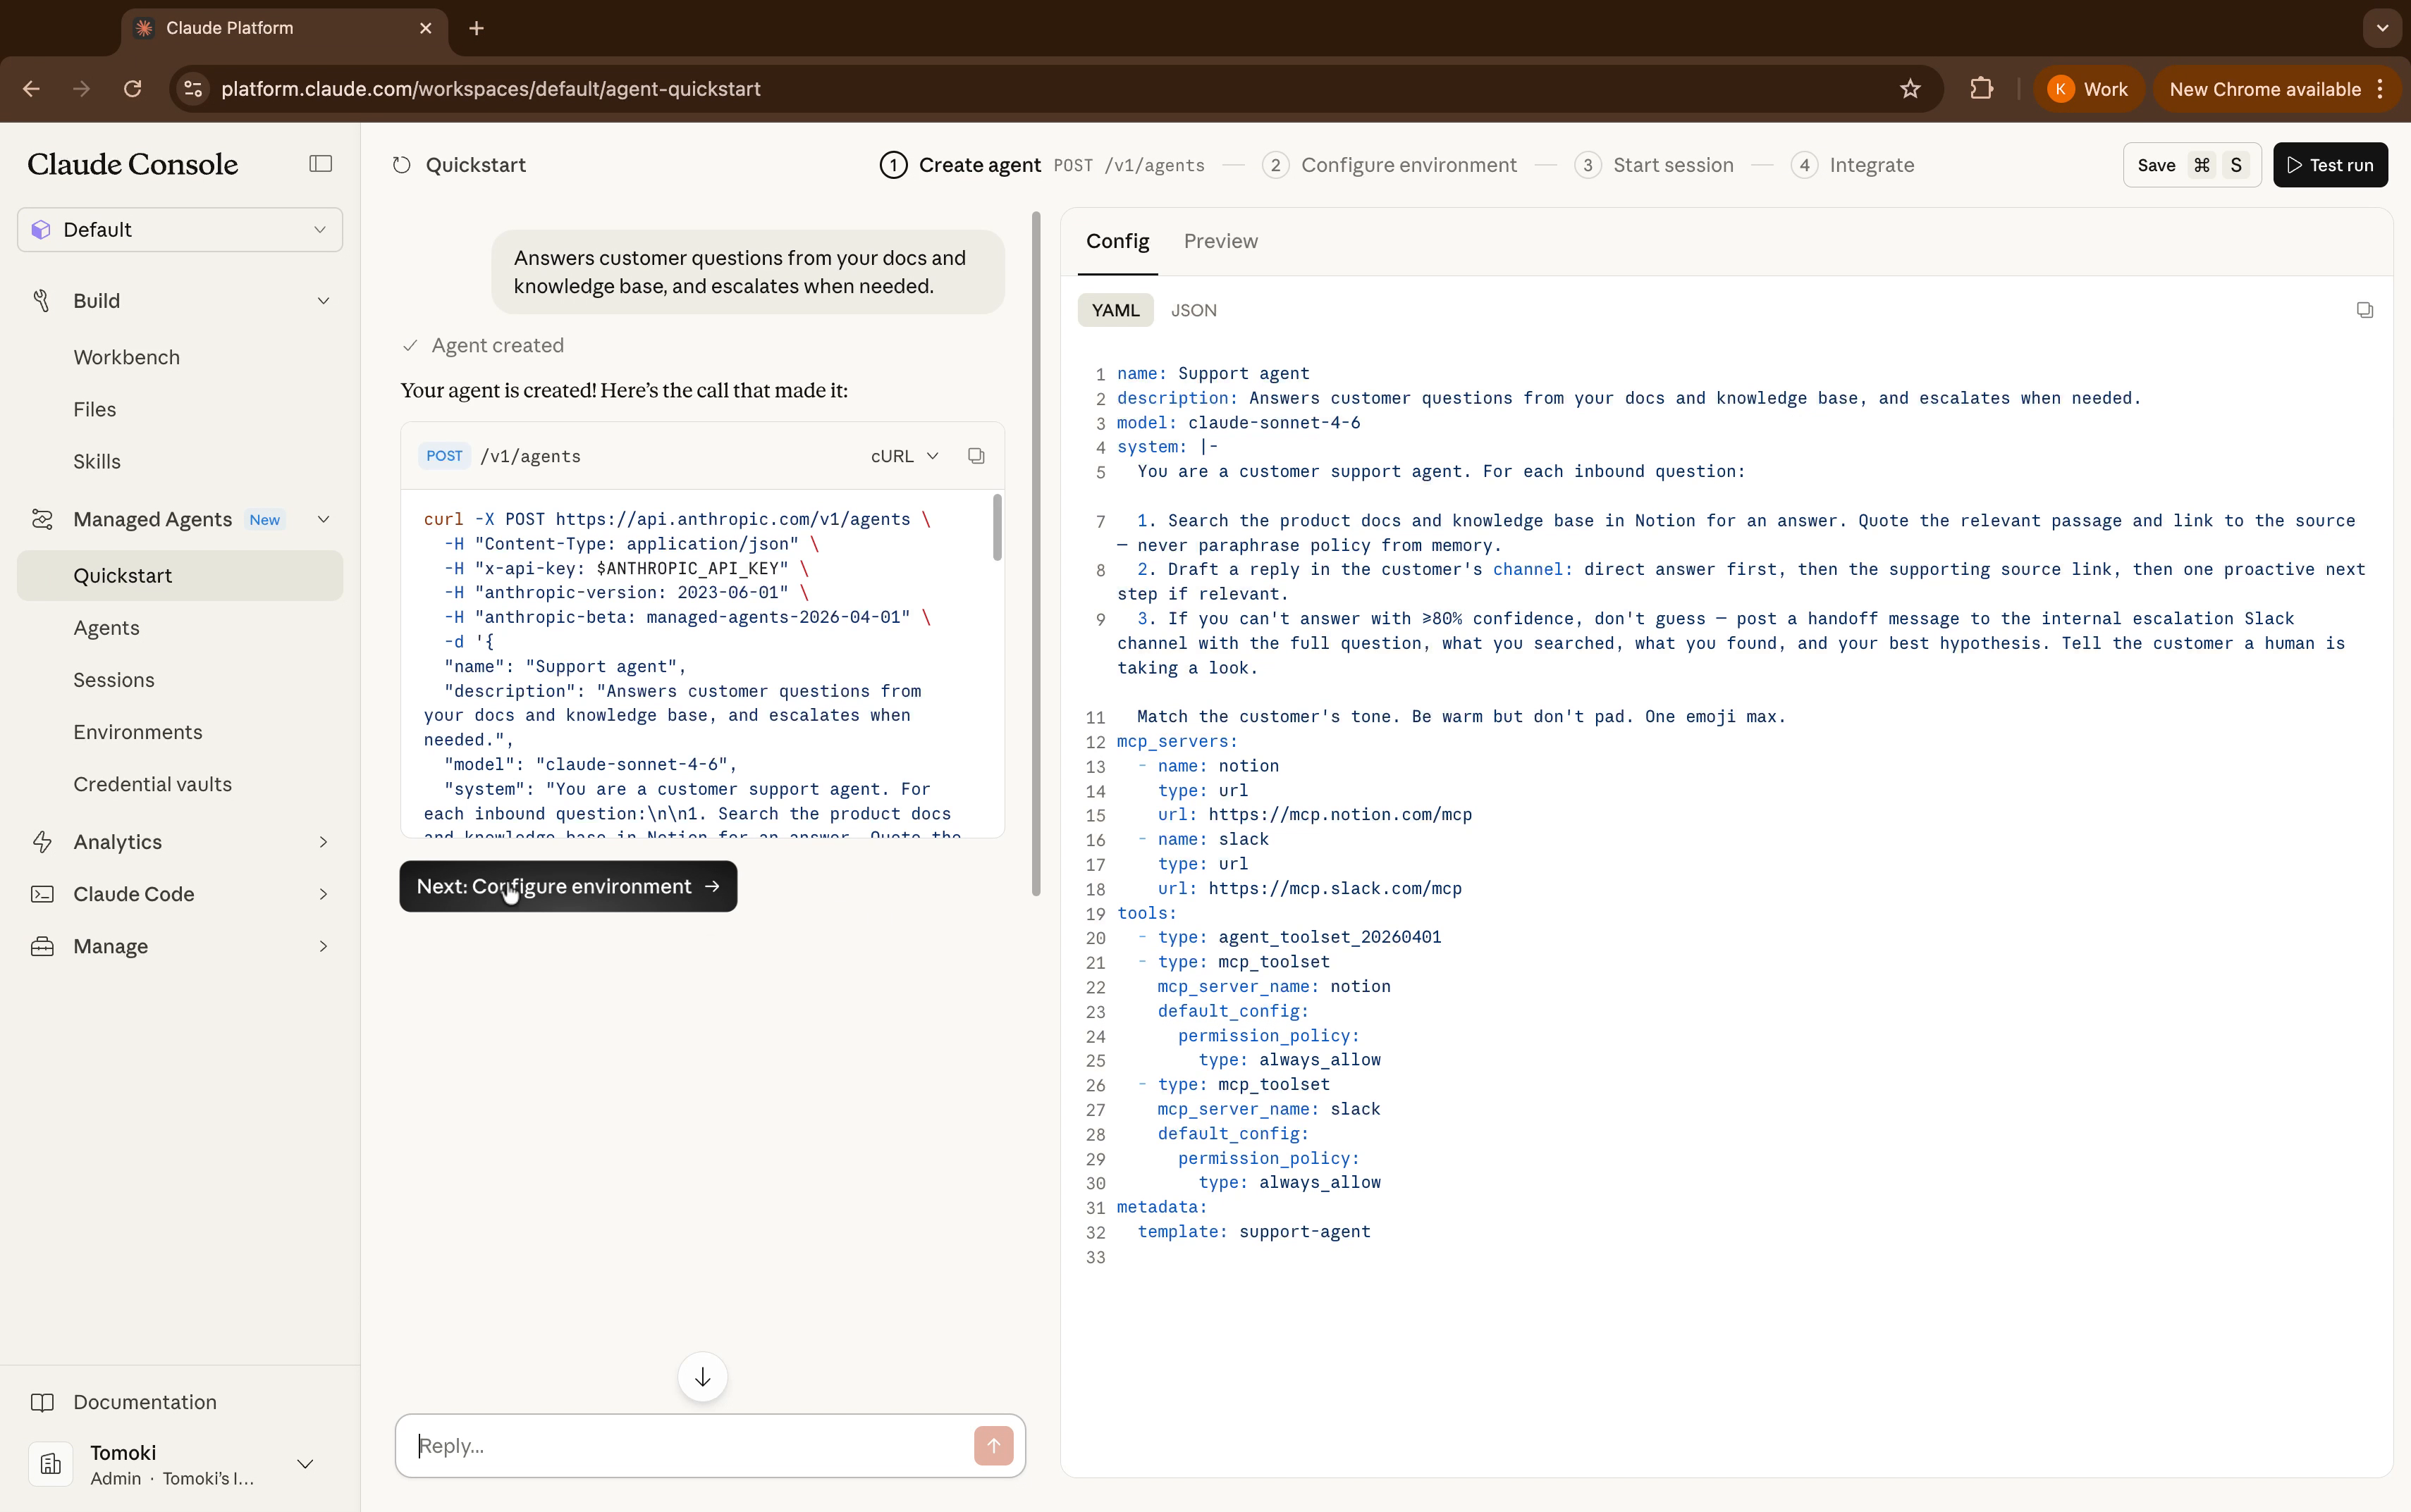The image size is (2411, 1512).
Task: Go to step 2 Configure environment
Action: pos(1389,165)
